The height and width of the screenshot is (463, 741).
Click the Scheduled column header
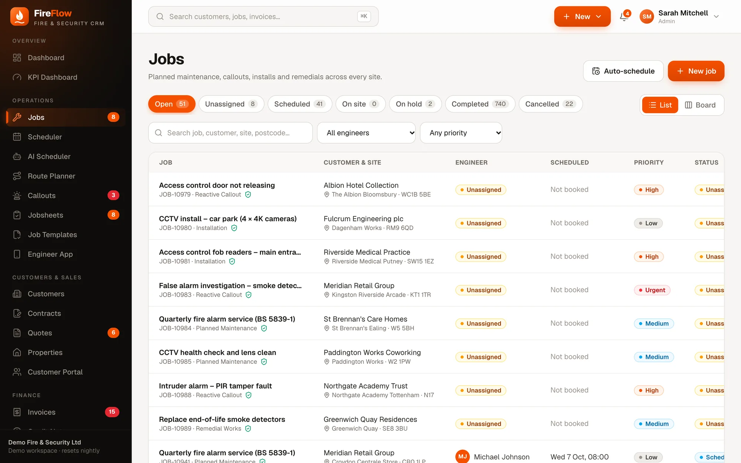tap(569, 163)
